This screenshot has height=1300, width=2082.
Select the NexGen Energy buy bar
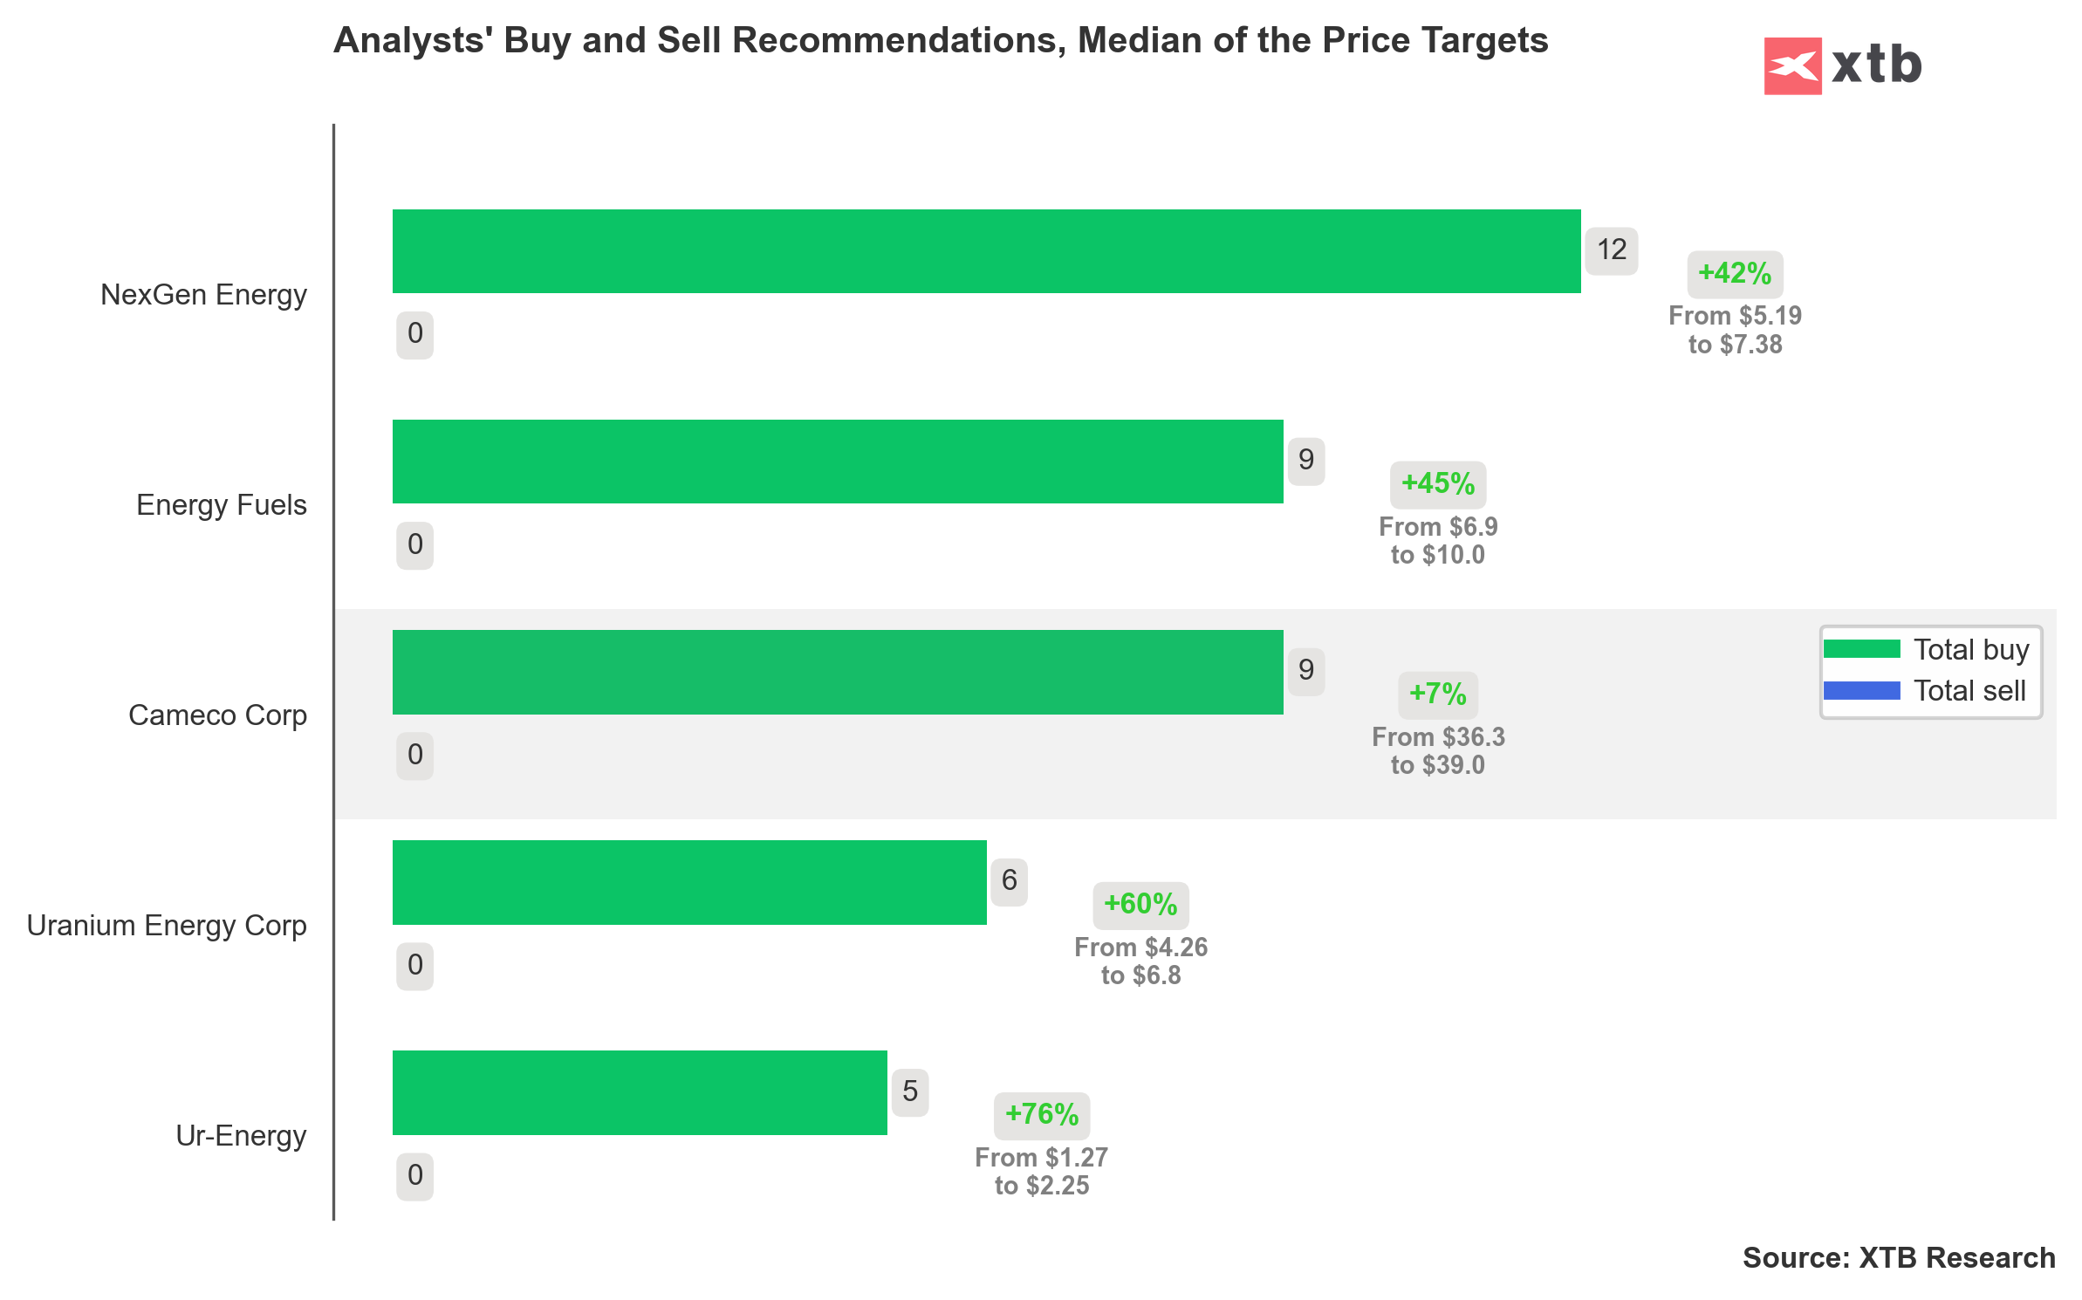pos(986,251)
